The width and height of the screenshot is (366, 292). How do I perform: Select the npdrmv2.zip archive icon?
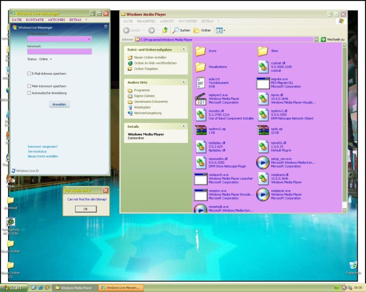tap(201, 130)
